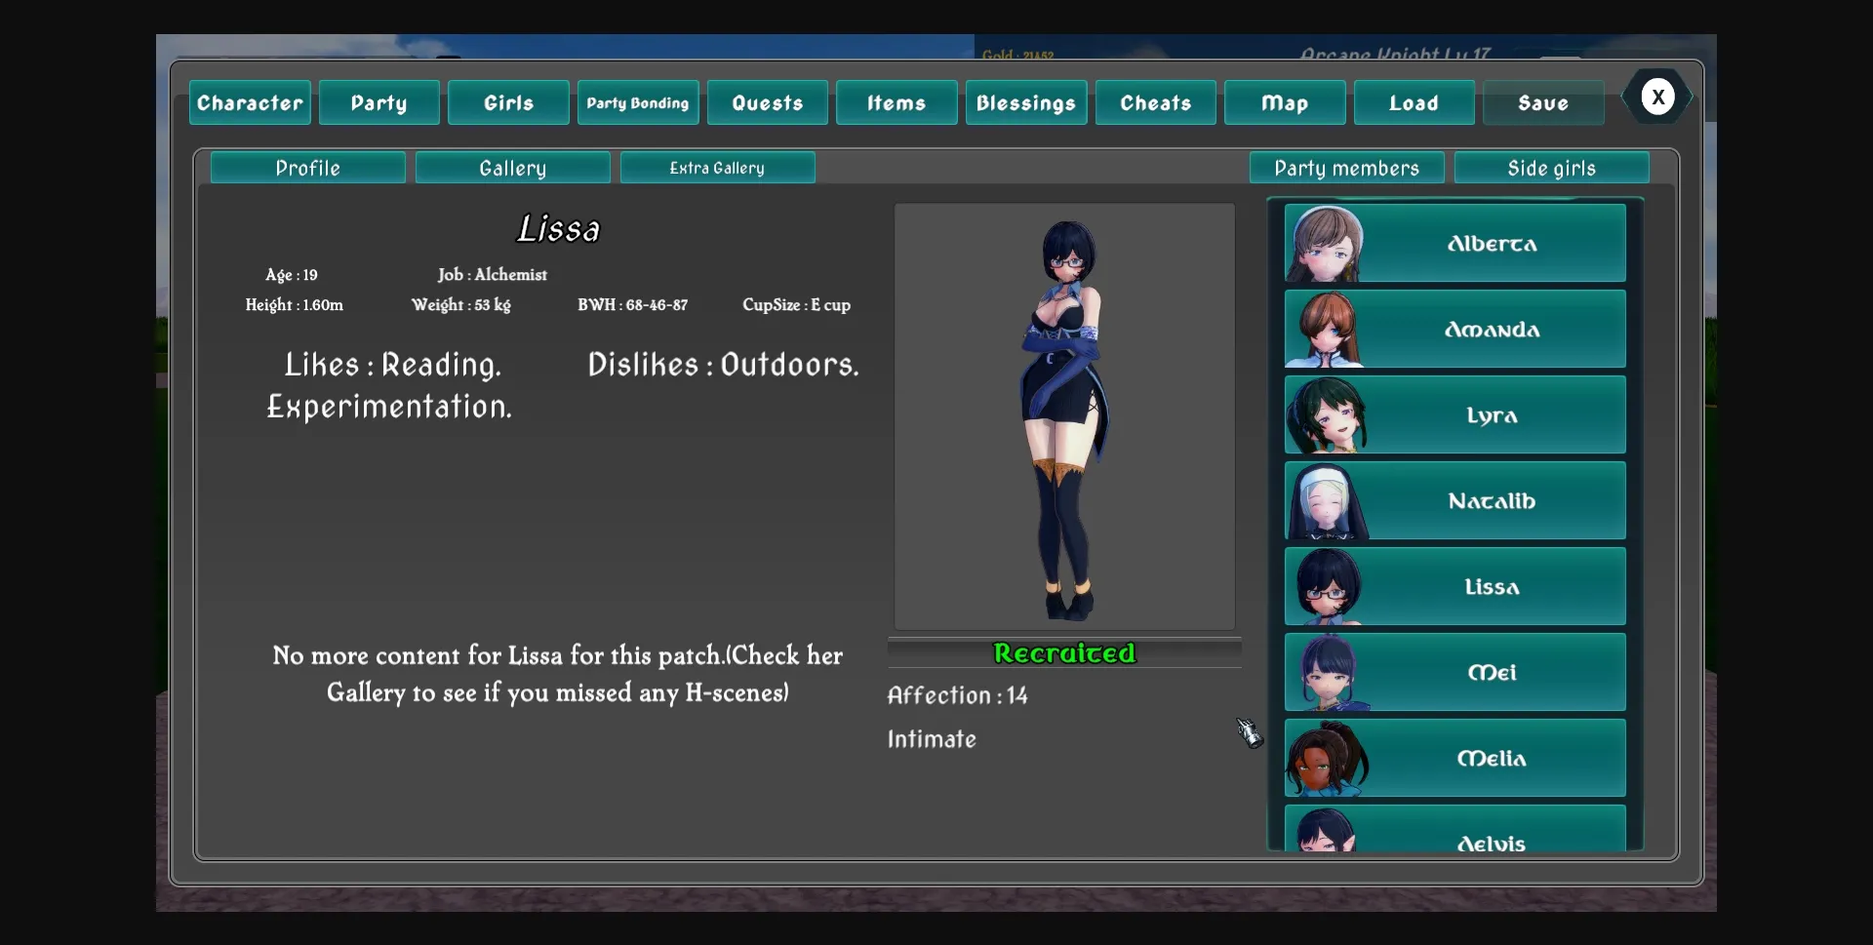
Task: Show the Side girls list
Action: point(1550,167)
